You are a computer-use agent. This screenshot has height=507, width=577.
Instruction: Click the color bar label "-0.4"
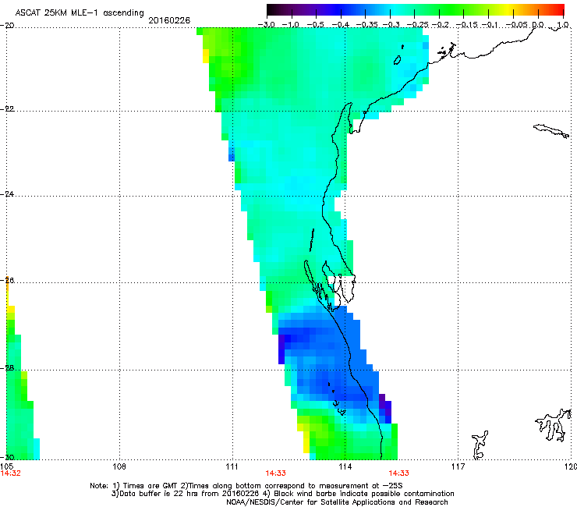[341, 25]
